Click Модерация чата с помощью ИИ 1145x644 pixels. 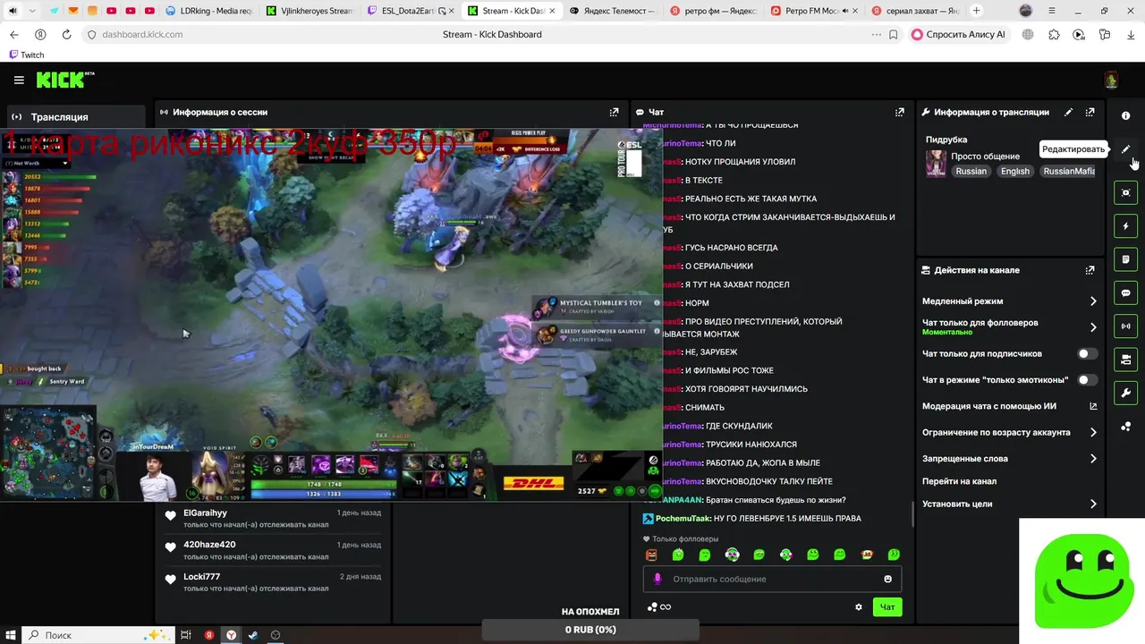pos(989,406)
